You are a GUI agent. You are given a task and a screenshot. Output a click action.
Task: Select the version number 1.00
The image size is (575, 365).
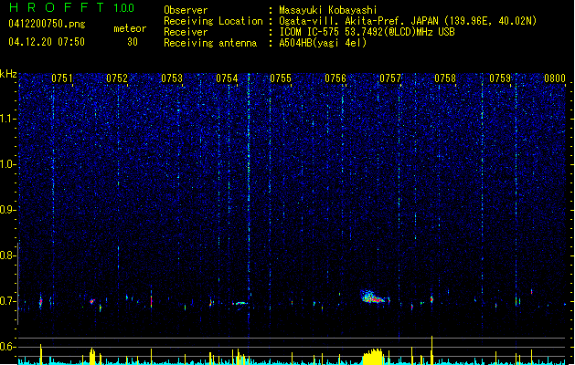(124, 8)
